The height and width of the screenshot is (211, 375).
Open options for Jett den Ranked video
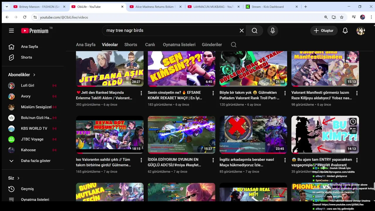pos(141,93)
